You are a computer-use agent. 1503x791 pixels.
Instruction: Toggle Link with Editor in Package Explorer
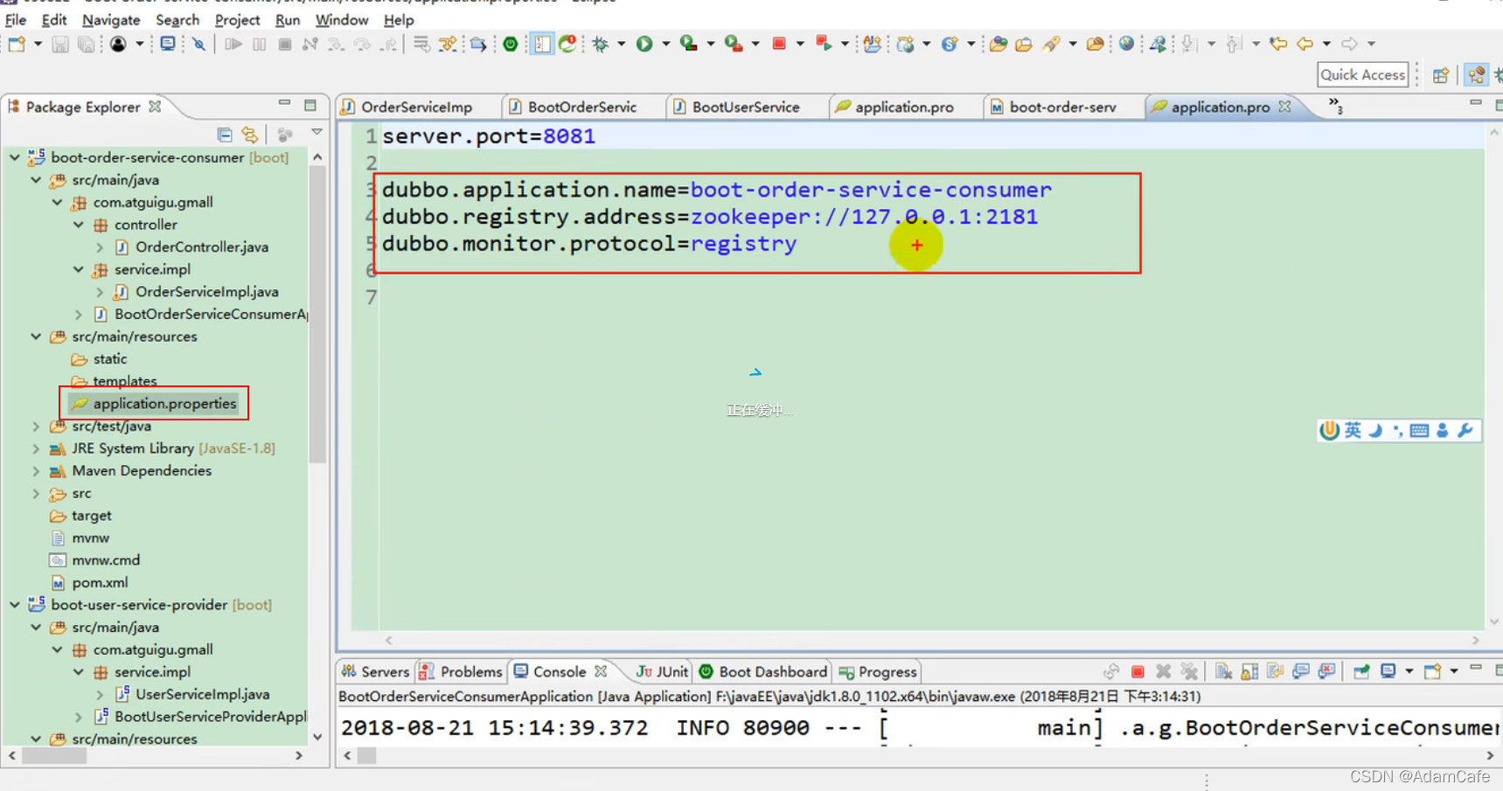[x=250, y=135]
